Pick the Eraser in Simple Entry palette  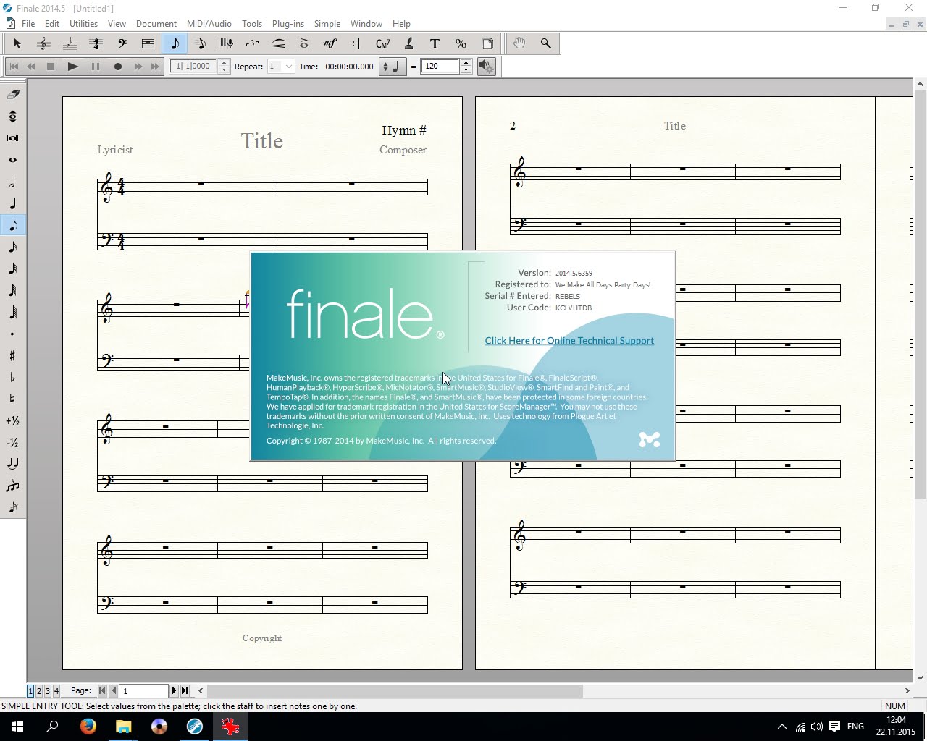(x=12, y=95)
